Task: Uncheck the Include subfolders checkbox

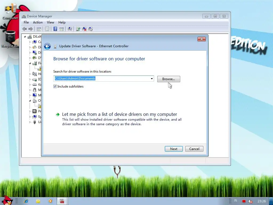Action: (x=55, y=86)
